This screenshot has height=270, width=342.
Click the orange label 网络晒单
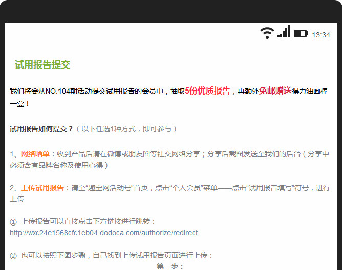coord(35,154)
